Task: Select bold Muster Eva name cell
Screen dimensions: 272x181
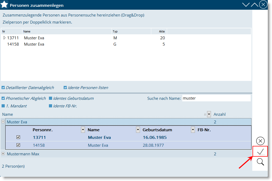Action: click(99, 137)
